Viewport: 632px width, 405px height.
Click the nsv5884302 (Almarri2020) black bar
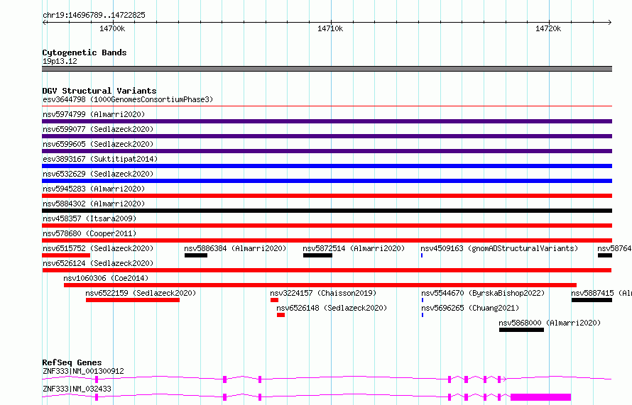pos(327,211)
